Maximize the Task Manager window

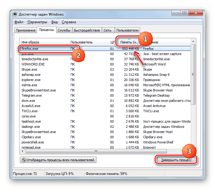coord(184,13)
